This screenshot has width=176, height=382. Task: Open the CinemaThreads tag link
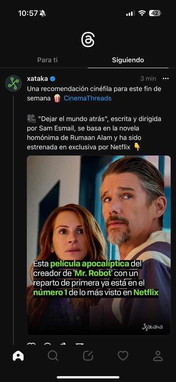click(x=88, y=98)
